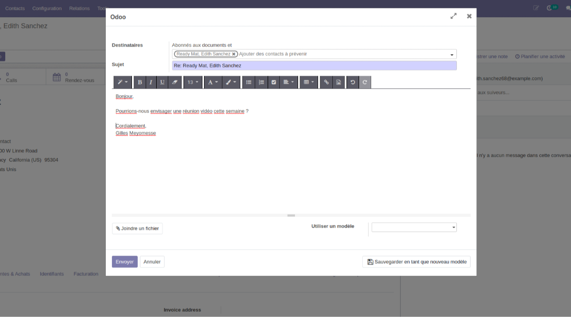Viewport: 571px width, 317px height.
Task: Open the Calls stat button
Action: pyautogui.click(x=22, y=77)
